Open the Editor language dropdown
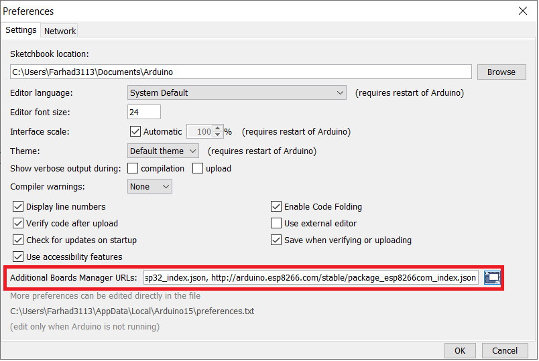Image resolution: width=539 pixels, height=361 pixels. pyautogui.click(x=237, y=92)
